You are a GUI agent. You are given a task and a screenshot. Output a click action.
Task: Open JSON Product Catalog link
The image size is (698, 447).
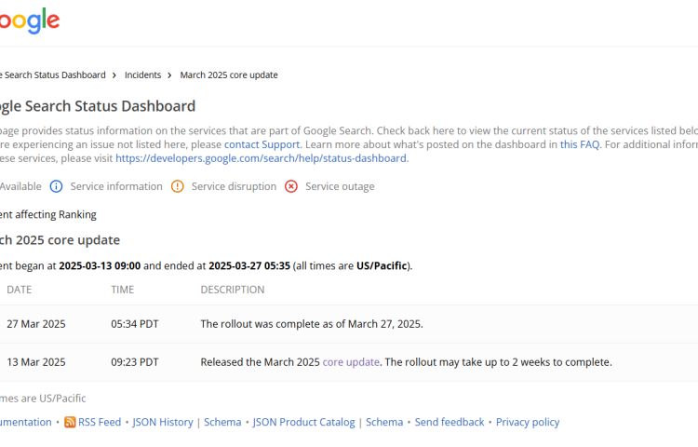[304, 422]
